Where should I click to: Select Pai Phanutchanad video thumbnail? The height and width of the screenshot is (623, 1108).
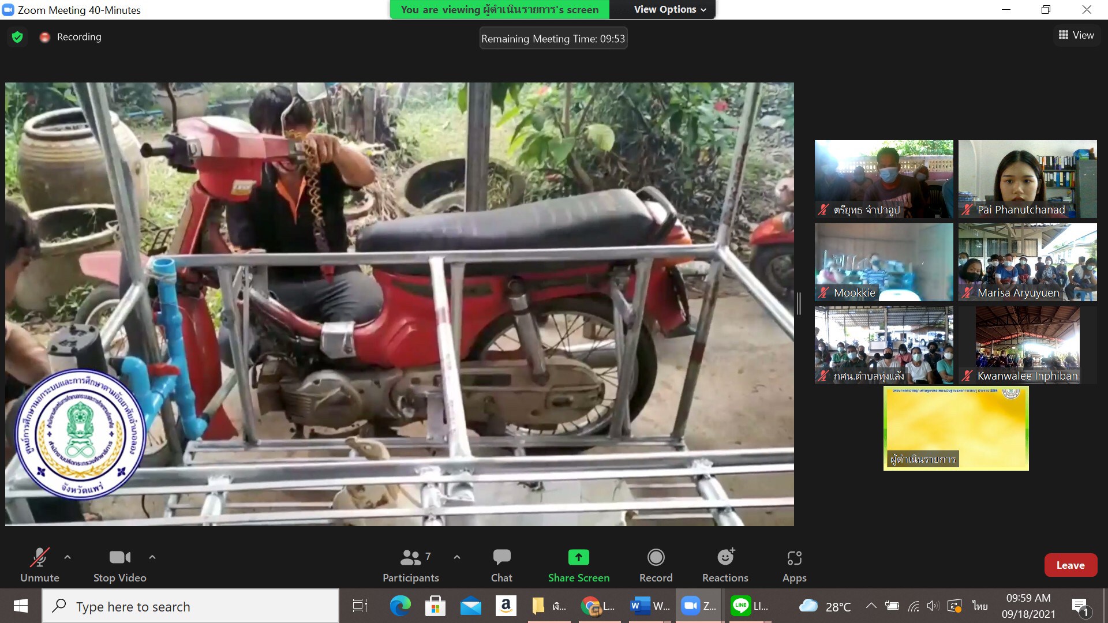tap(1027, 179)
